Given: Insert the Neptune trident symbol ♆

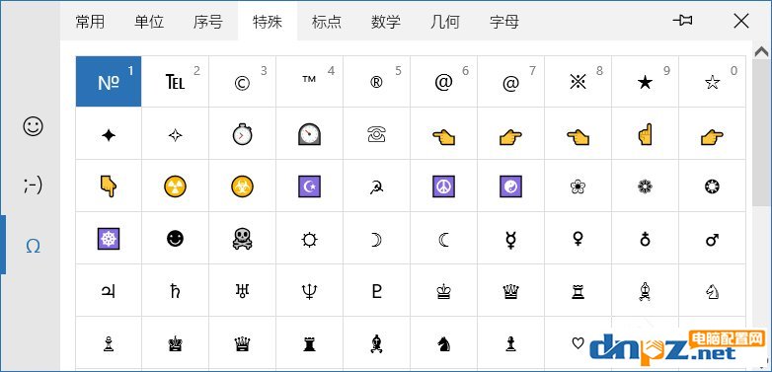Looking at the screenshot, I should tap(309, 291).
